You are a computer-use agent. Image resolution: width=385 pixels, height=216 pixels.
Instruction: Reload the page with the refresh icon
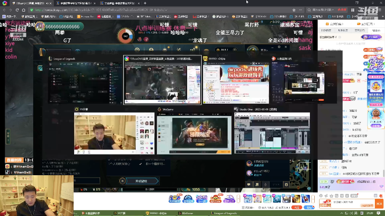(x=17, y=10)
